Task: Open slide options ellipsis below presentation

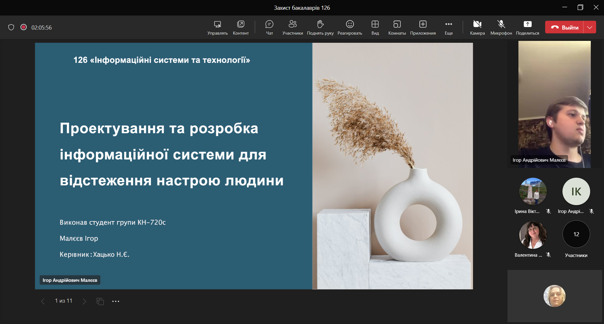Action: (x=116, y=301)
